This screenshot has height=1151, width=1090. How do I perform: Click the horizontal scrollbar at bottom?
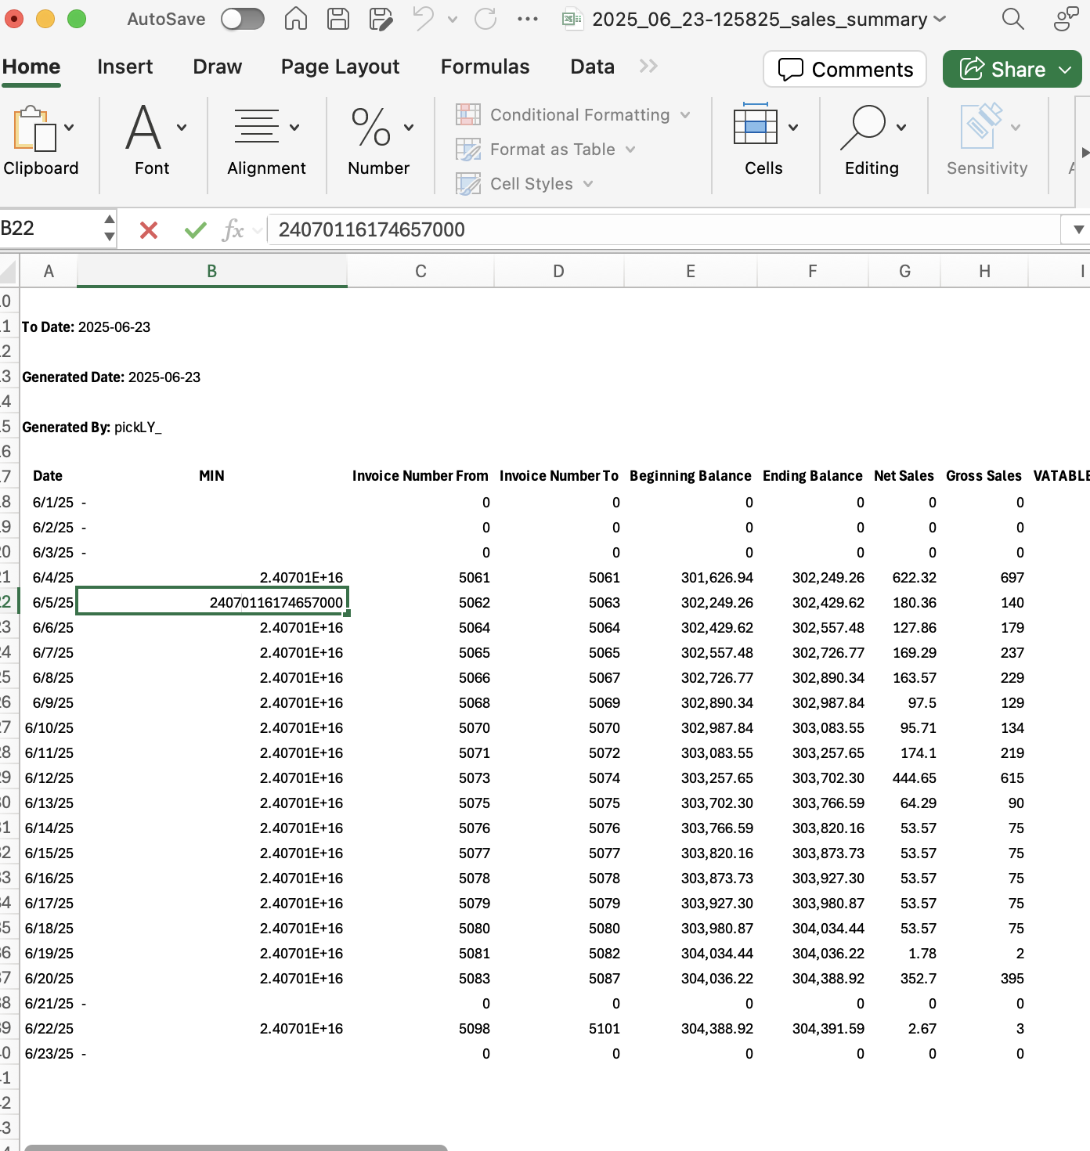tap(235, 1147)
